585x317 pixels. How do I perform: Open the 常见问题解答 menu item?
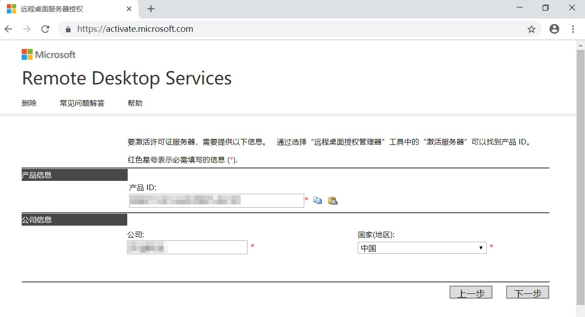click(x=82, y=103)
